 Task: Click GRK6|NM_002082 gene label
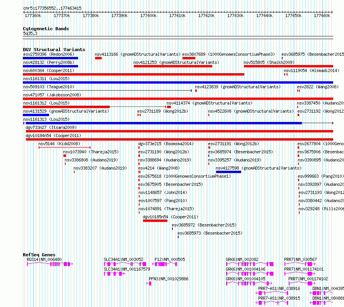coord(242,259)
